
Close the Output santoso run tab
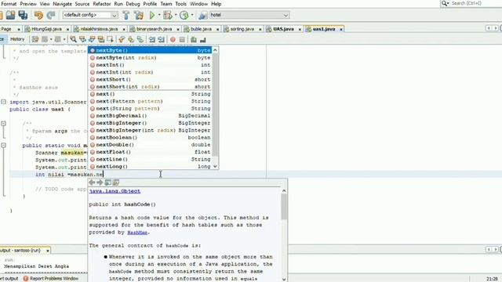48,251
